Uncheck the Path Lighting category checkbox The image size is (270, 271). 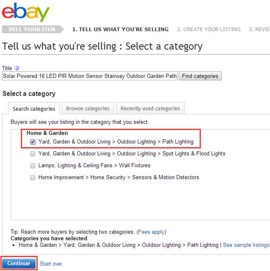(33, 142)
